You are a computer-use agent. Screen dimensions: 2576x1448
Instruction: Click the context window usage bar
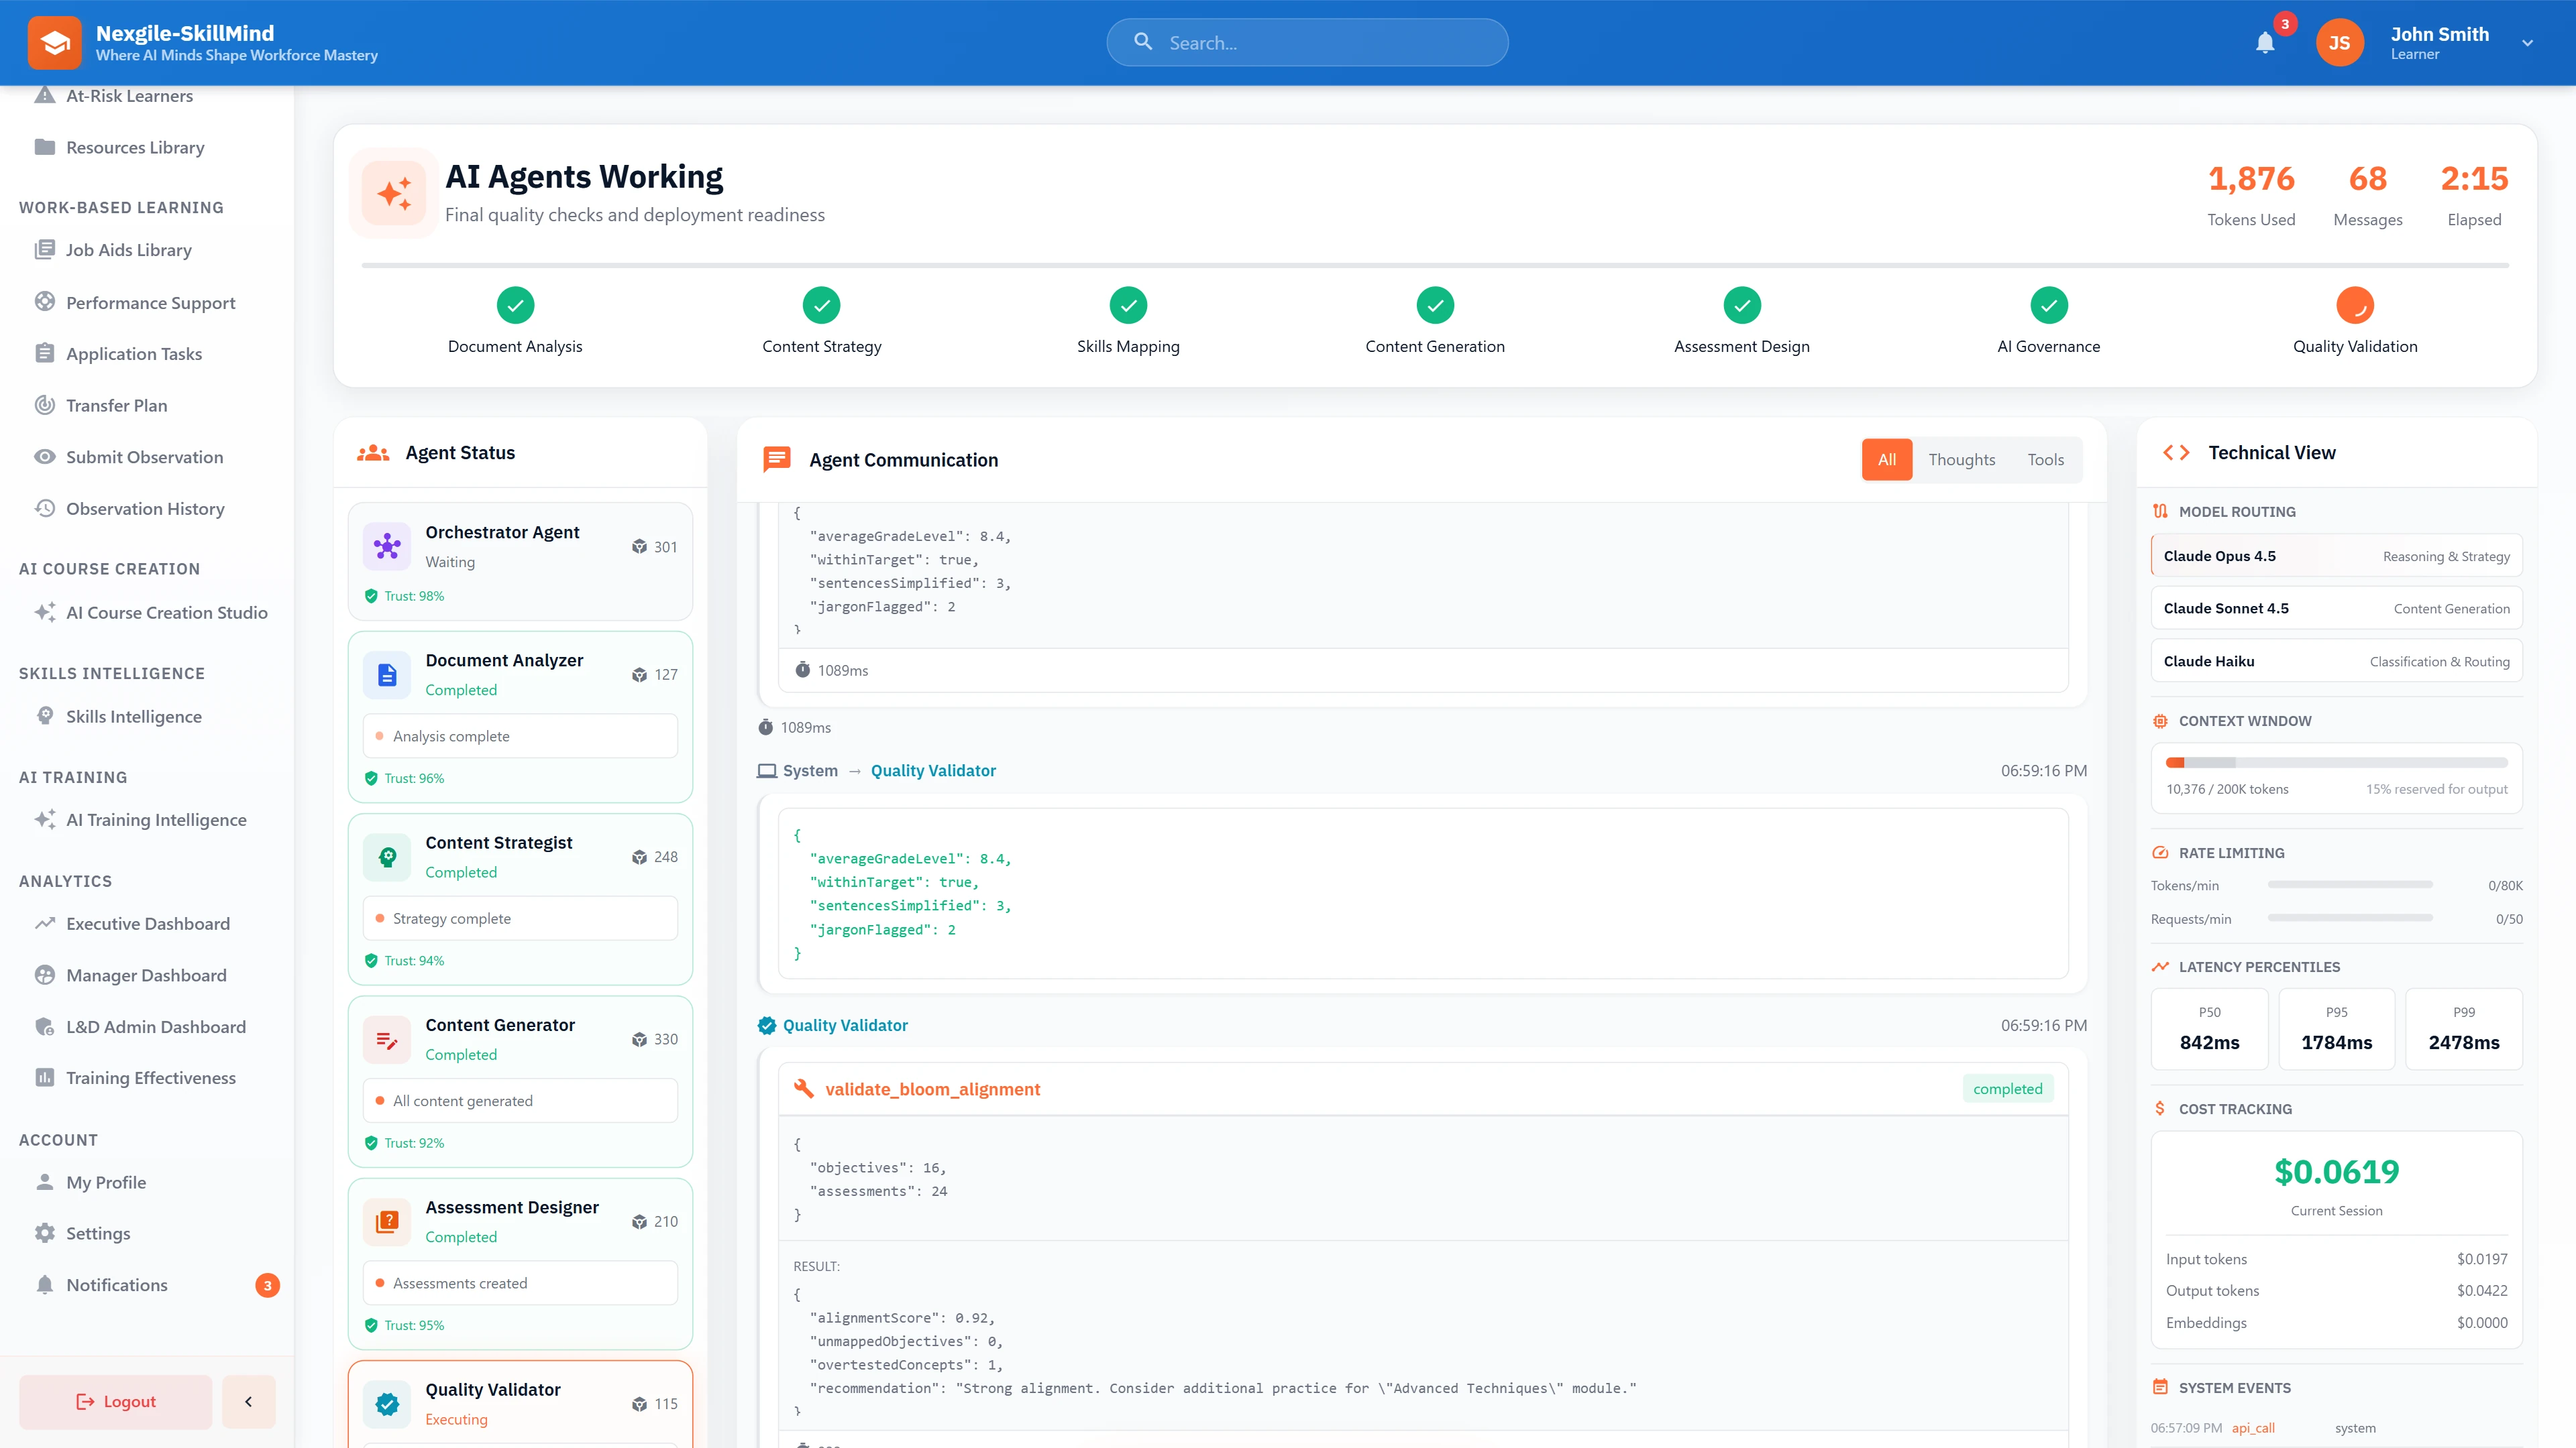pos(2336,762)
